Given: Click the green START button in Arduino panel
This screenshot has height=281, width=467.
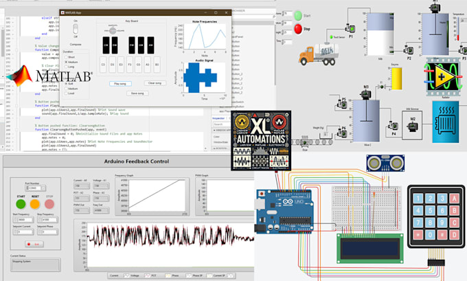Looking at the screenshot, I should point(21,204).
